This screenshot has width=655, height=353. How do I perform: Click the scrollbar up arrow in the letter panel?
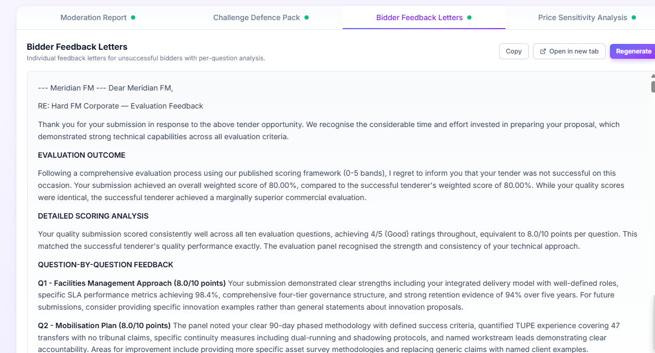click(653, 76)
